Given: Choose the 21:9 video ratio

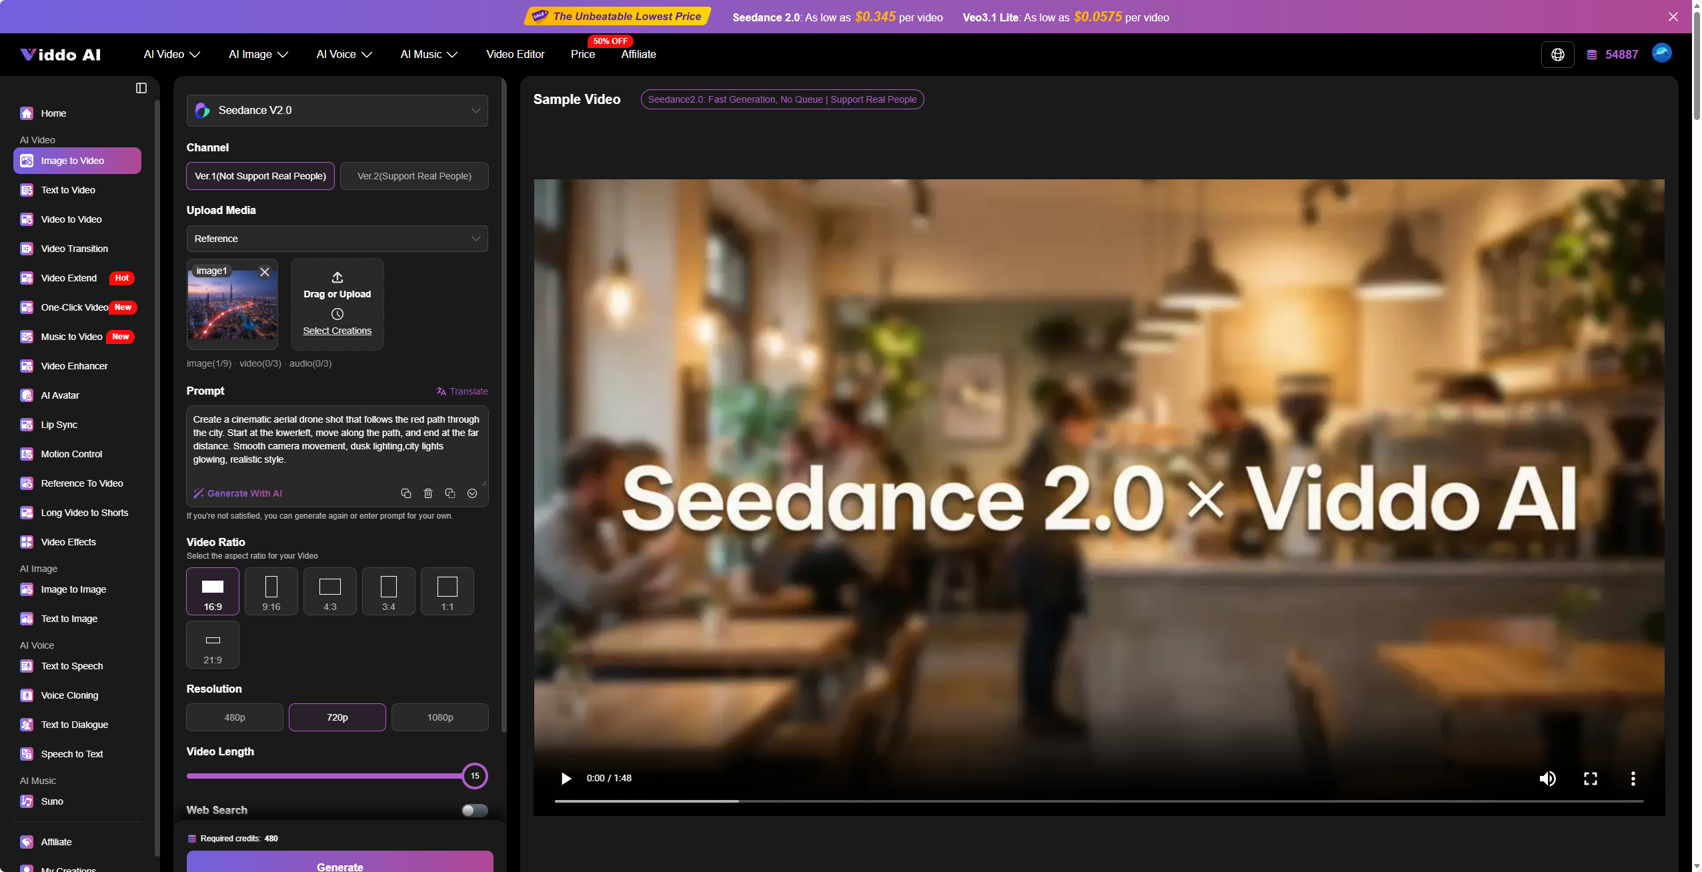Looking at the screenshot, I should click(213, 645).
